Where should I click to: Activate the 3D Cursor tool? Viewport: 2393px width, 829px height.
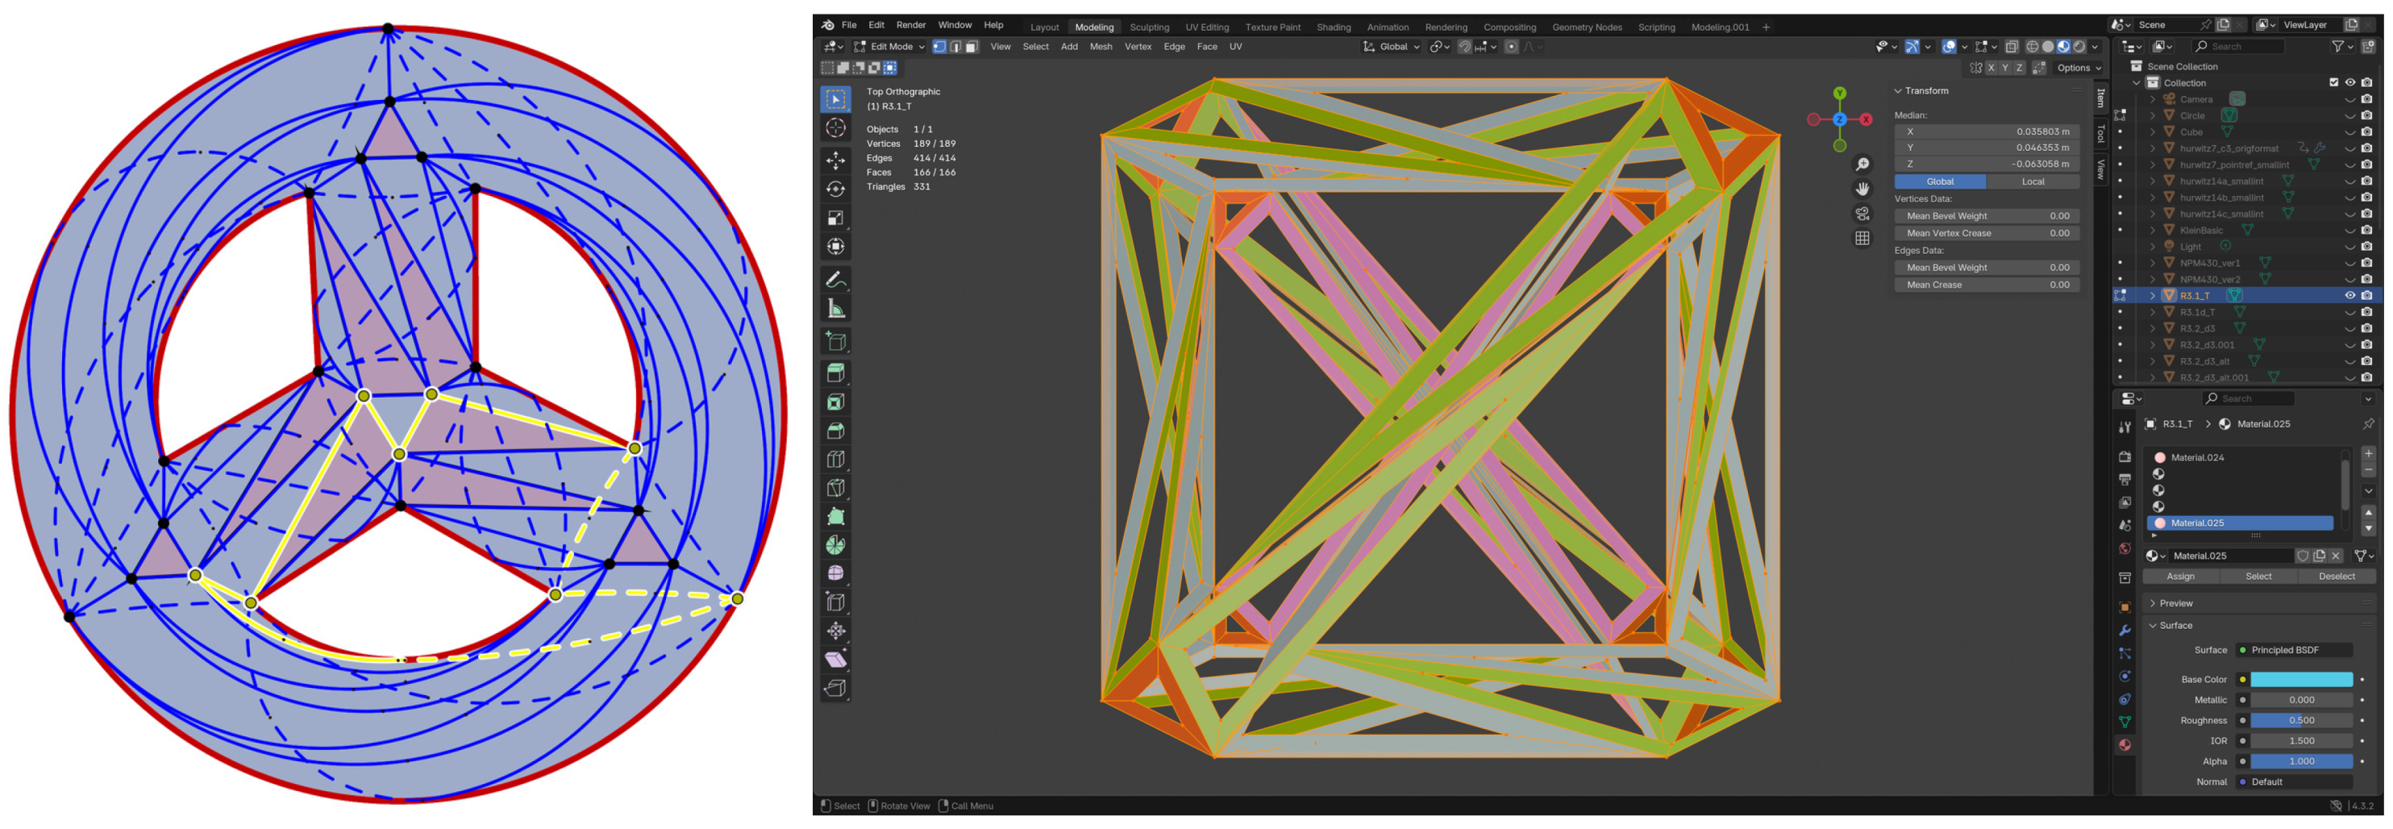(835, 128)
